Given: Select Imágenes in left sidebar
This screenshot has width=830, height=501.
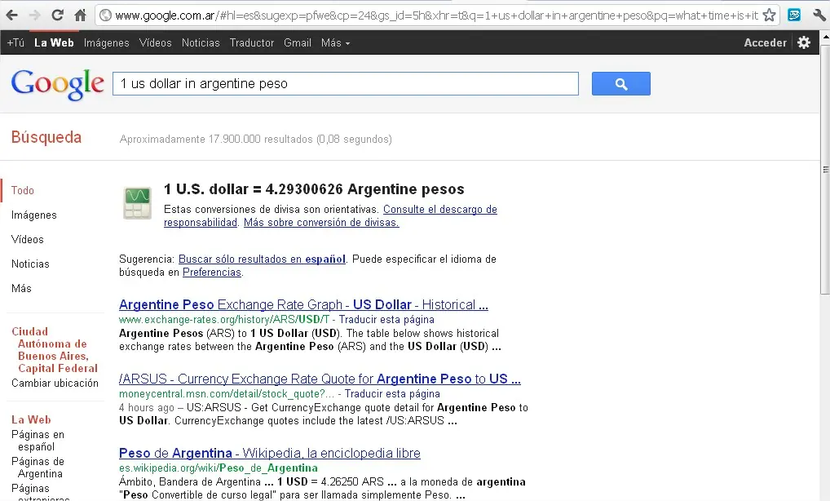Looking at the screenshot, I should tap(34, 215).
